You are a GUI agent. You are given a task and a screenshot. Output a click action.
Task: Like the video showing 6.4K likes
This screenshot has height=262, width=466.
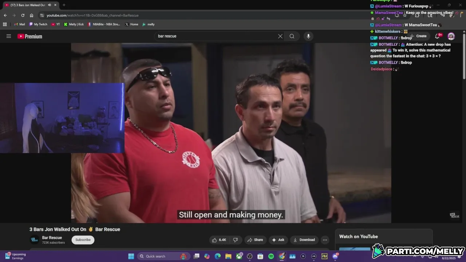point(219,240)
